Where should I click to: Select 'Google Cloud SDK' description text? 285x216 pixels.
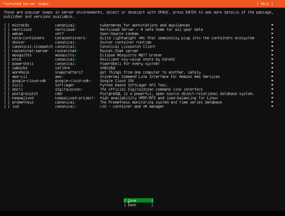coord(117,81)
